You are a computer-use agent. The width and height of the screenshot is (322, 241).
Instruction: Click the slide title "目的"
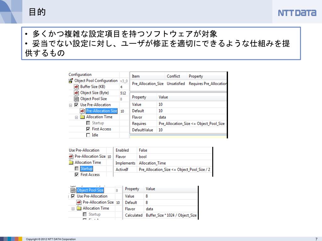(x=37, y=12)
